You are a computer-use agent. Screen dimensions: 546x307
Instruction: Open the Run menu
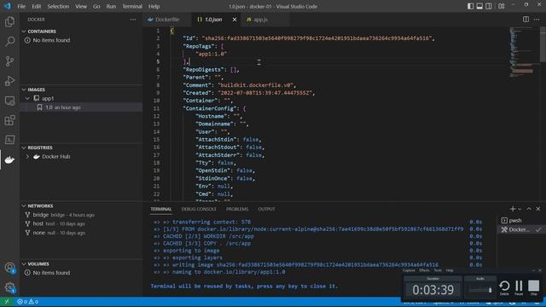pos(111,6)
